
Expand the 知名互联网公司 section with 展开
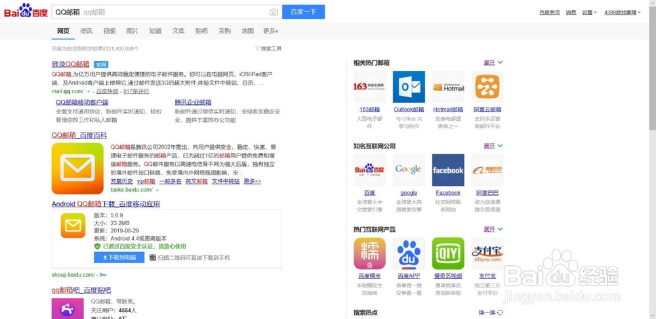coord(493,146)
